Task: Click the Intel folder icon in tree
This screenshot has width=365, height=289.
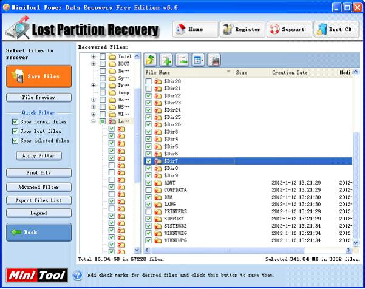Action: pos(112,56)
